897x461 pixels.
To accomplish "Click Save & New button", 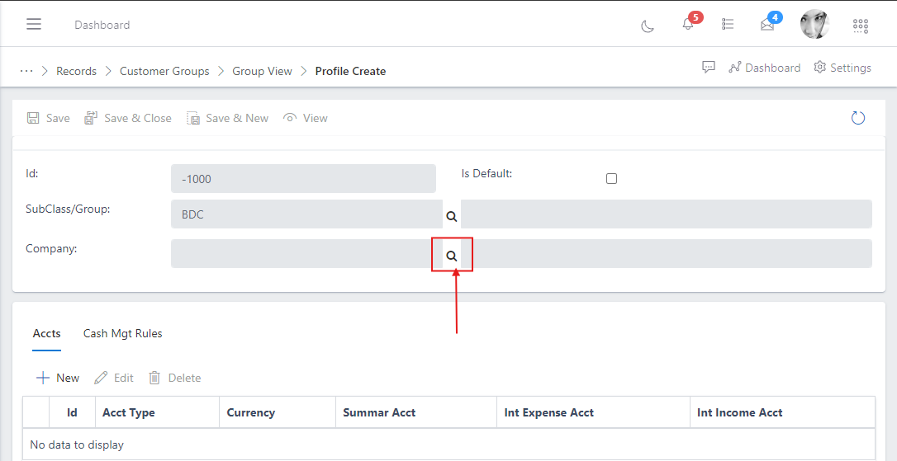I will coord(227,118).
